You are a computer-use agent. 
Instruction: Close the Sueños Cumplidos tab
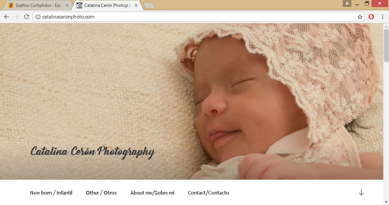click(67, 6)
